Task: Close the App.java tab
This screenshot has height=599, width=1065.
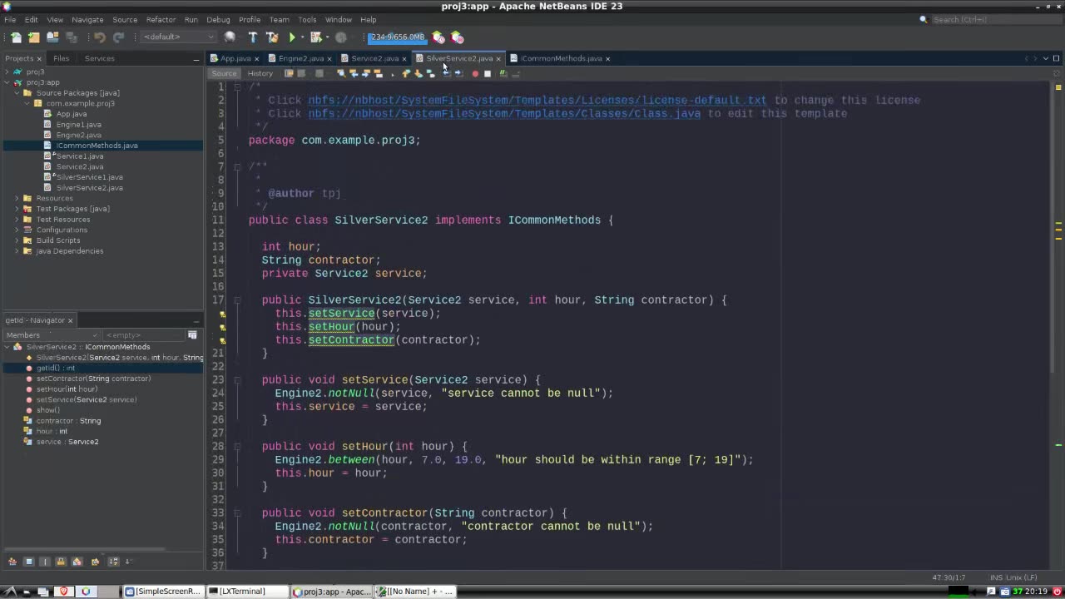Action: click(x=256, y=58)
